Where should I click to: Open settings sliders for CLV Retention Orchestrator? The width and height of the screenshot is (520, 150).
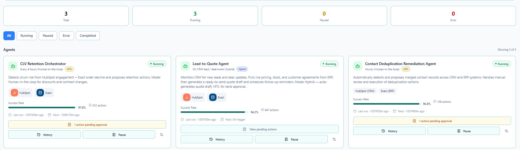coord(162,135)
